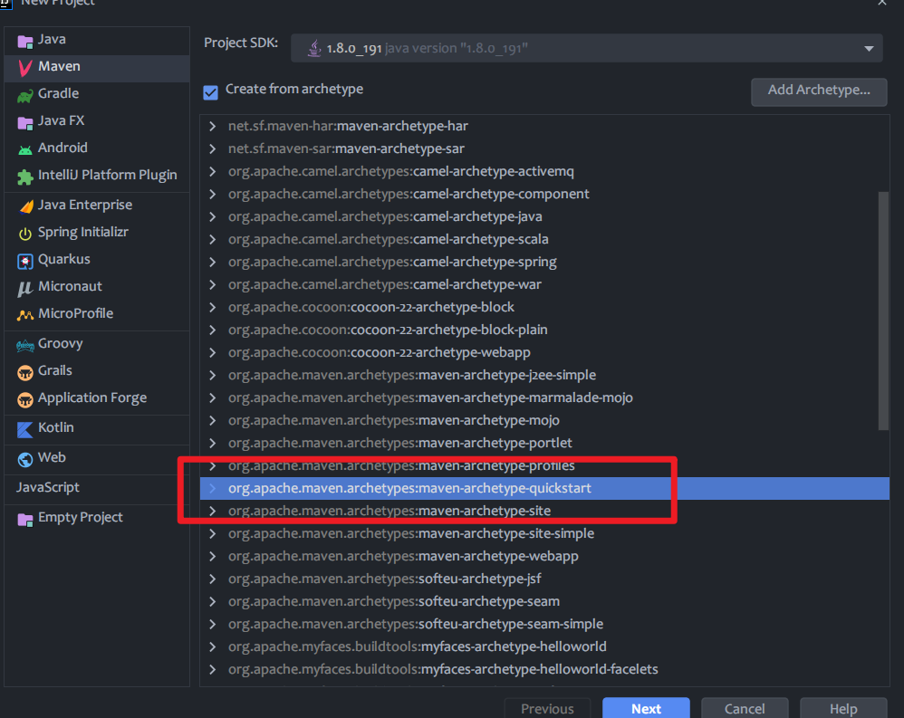
Task: Expand camel-archetype-activemq node
Action: click(213, 171)
